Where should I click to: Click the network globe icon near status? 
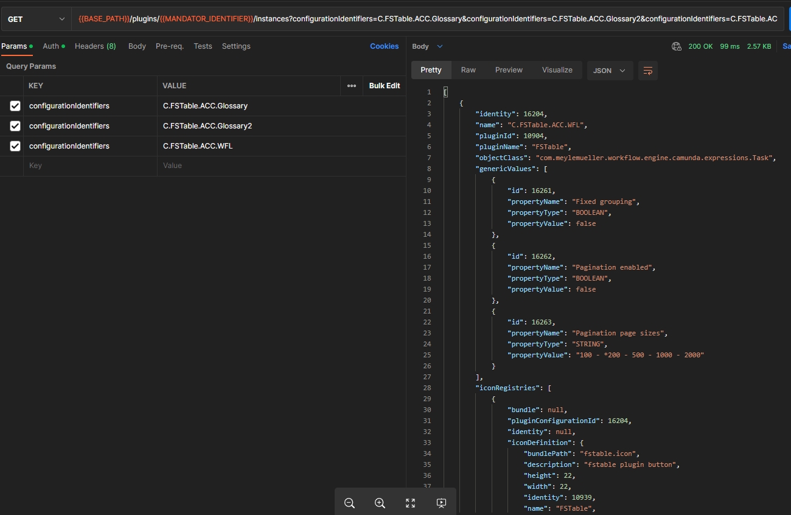(676, 46)
